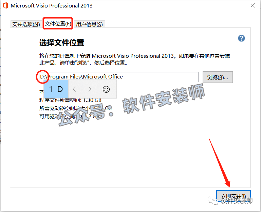Close the Visio setup window
Screen dimensions: 261x212
coord(253,5)
